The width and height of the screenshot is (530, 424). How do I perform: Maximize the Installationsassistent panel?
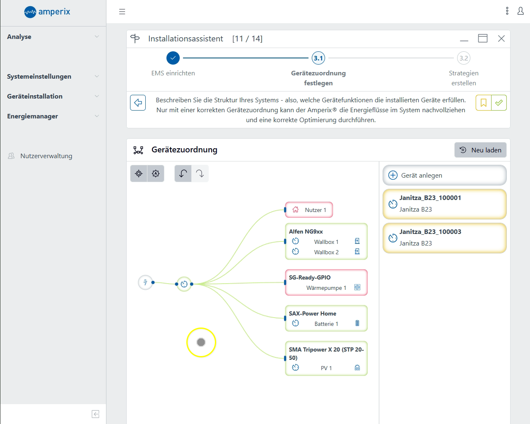pos(483,39)
